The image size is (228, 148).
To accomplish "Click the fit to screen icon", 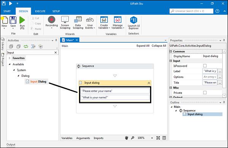I will (158, 138).
